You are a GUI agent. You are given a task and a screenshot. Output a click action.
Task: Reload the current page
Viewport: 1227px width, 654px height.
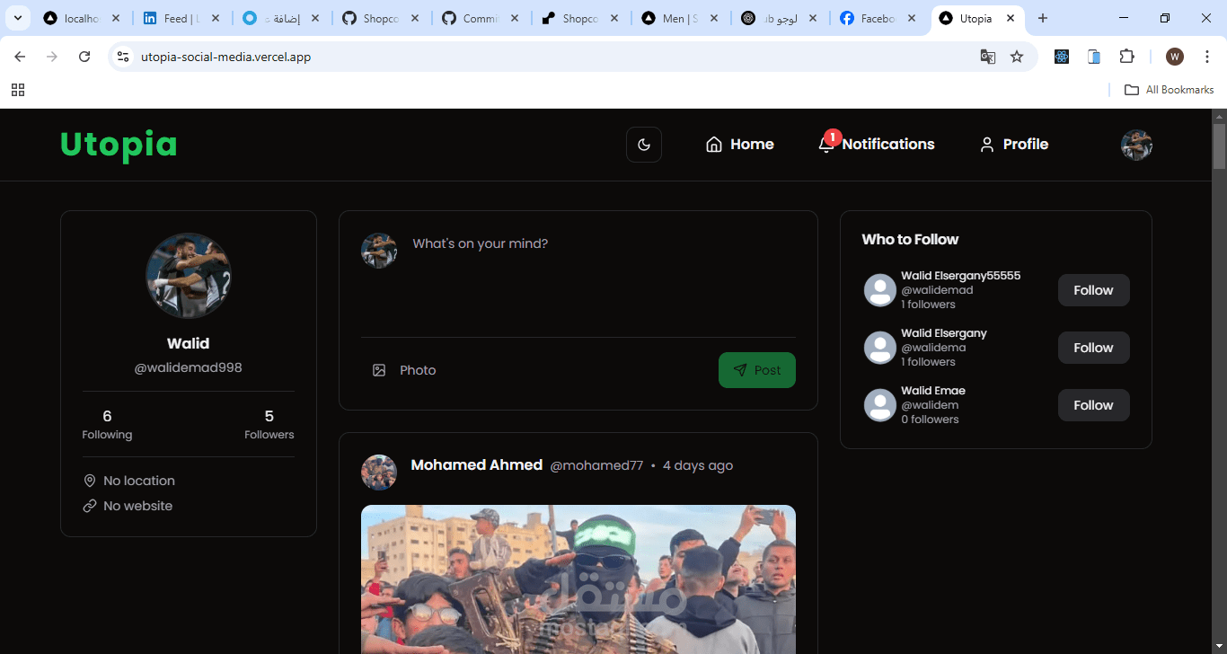84,57
